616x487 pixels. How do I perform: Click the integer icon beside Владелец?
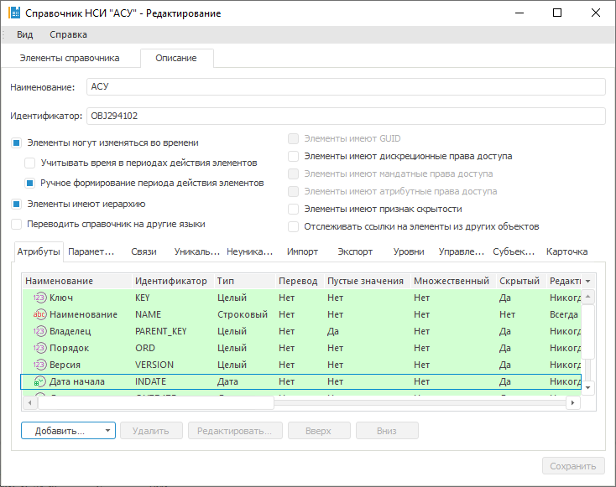pos(39,331)
